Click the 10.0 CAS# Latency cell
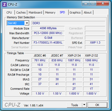This screenshot has width=112, height=111. pos(40,65)
